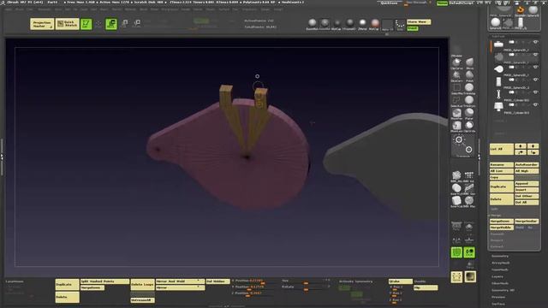This screenshot has height=308, width=548.
Task: Select the MaskLasso brush
Action: pyautogui.click(x=456, y=127)
